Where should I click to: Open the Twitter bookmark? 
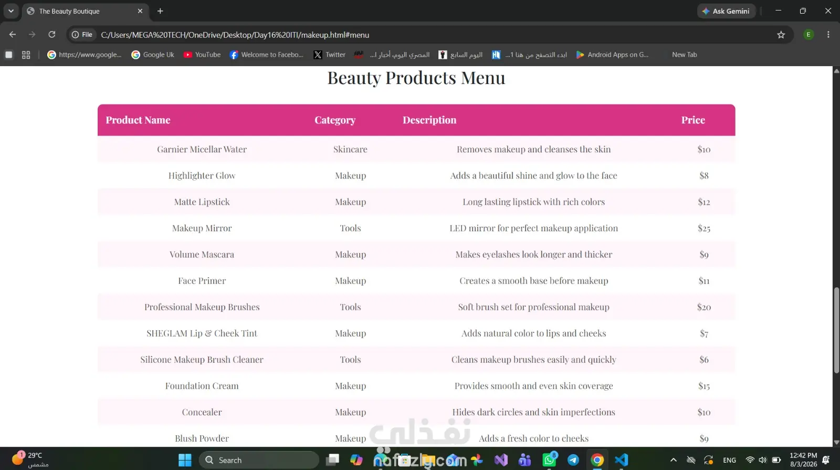pyautogui.click(x=330, y=55)
